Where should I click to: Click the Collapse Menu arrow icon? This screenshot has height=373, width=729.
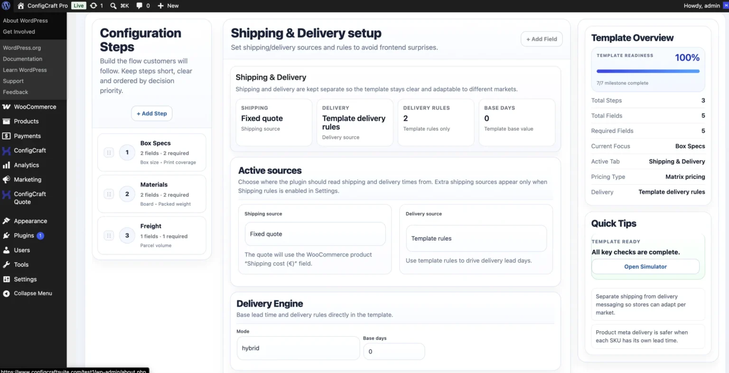pyautogui.click(x=7, y=294)
